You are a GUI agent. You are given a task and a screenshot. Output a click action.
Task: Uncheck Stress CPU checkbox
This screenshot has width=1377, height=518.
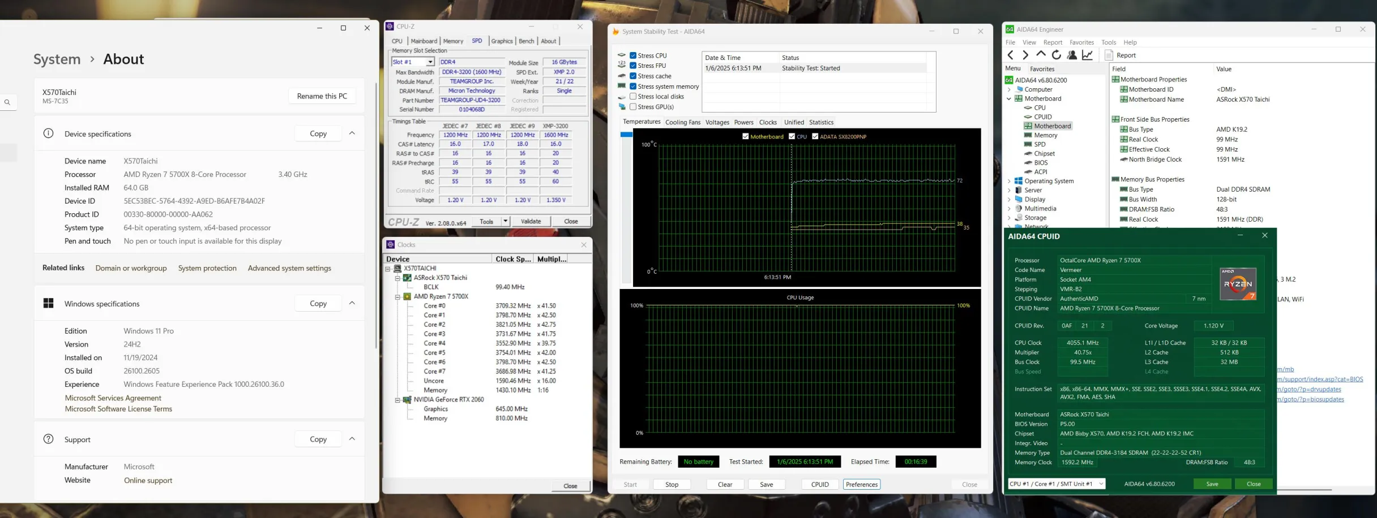coord(633,55)
